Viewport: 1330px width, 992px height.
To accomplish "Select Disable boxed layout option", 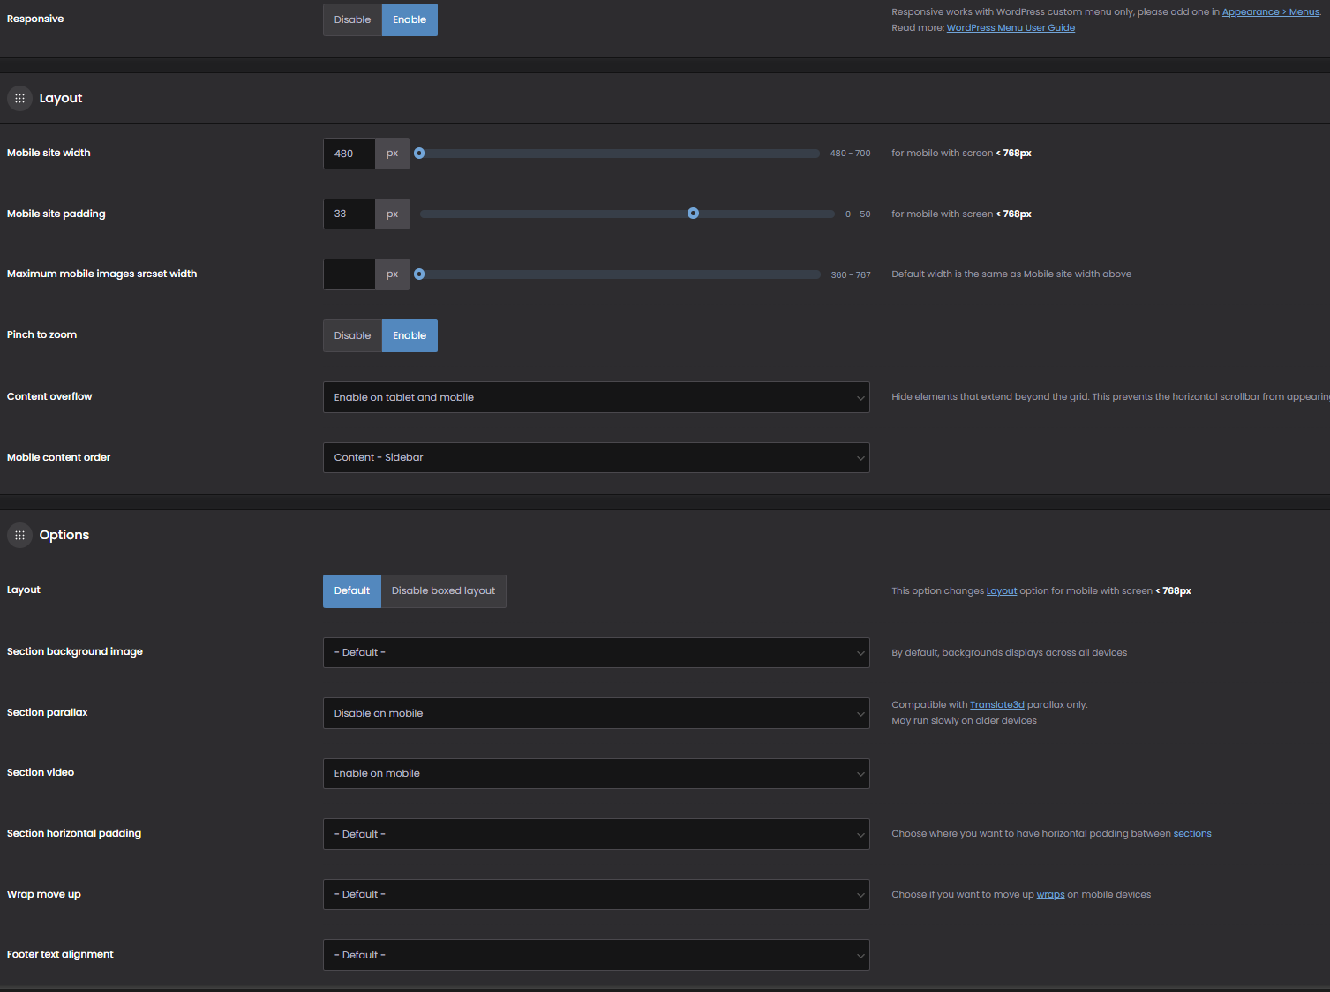I will [x=443, y=590].
